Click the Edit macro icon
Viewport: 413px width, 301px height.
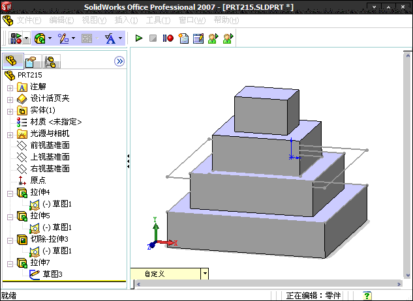click(x=198, y=38)
